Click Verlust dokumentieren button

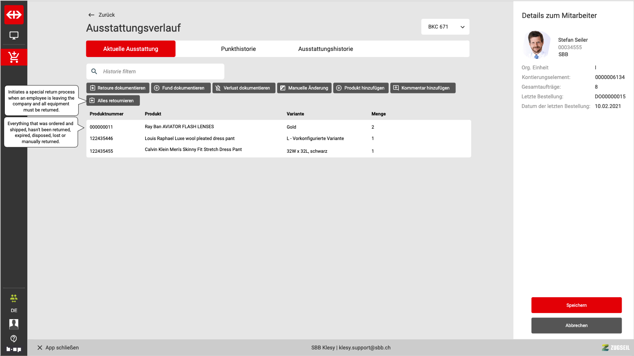coord(244,88)
